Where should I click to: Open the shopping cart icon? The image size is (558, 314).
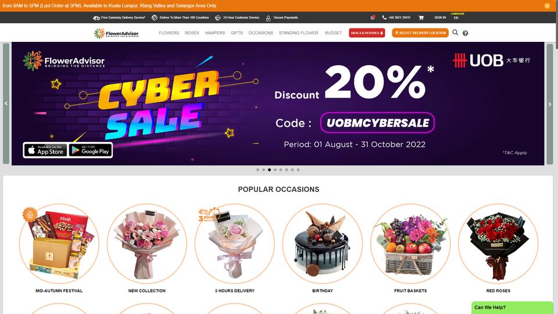tap(421, 17)
